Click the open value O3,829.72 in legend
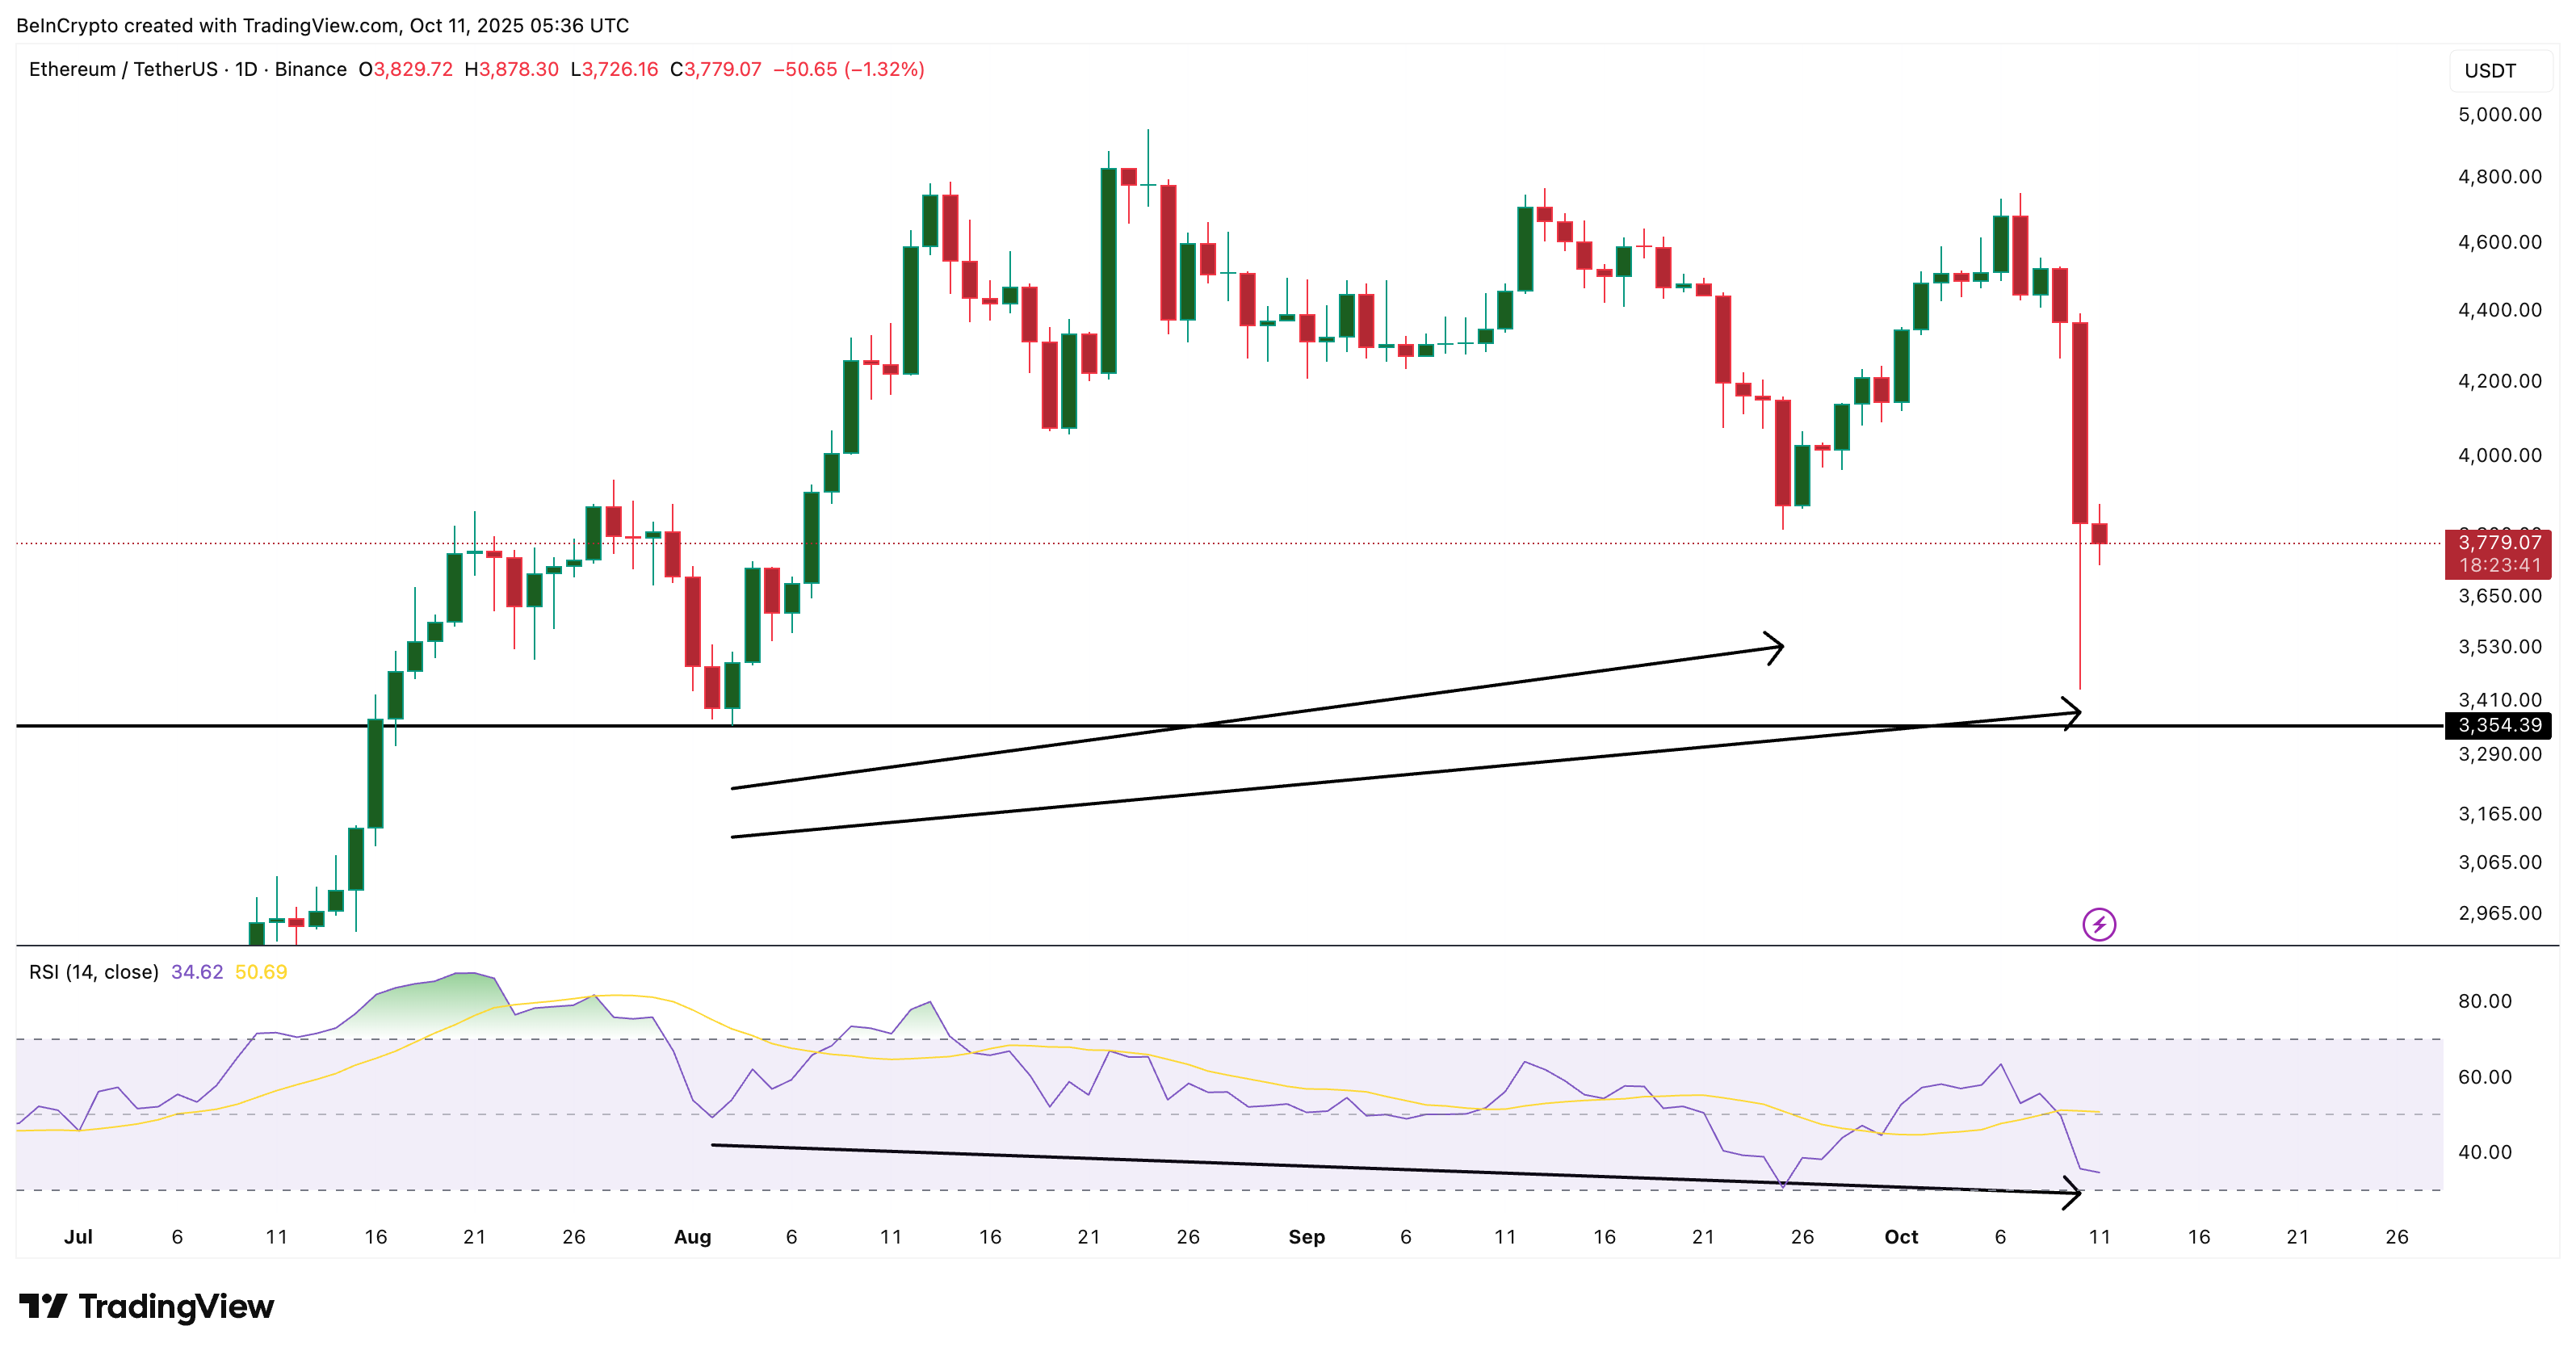The width and height of the screenshot is (2576, 1355). point(405,70)
